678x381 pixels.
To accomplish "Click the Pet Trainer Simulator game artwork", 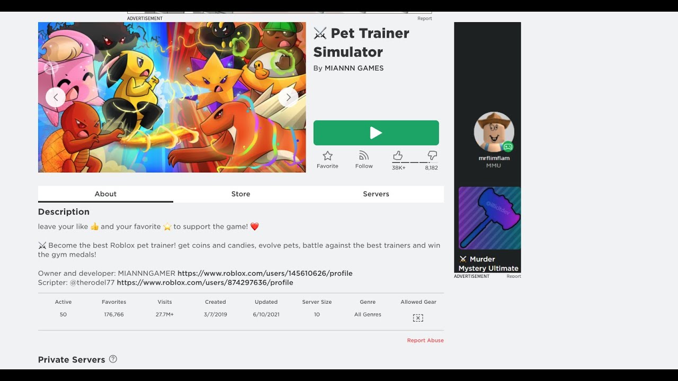I will coord(172,97).
